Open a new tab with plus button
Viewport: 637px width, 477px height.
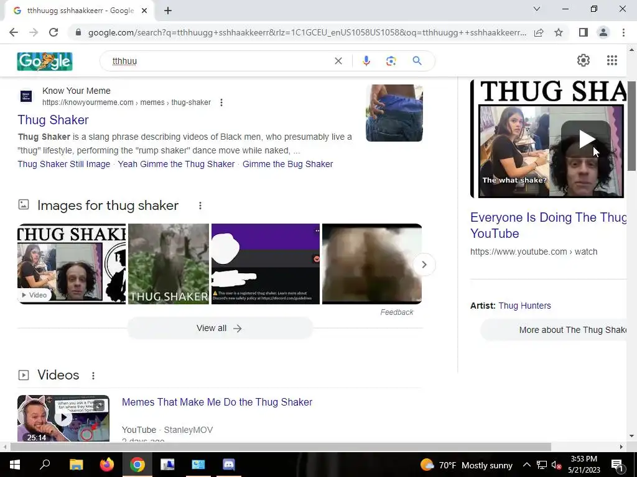coord(168,11)
